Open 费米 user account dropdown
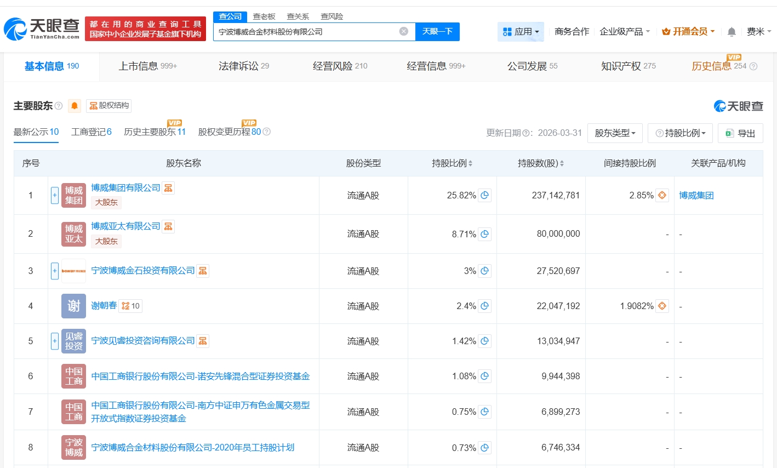The width and height of the screenshot is (777, 468). 759,32
